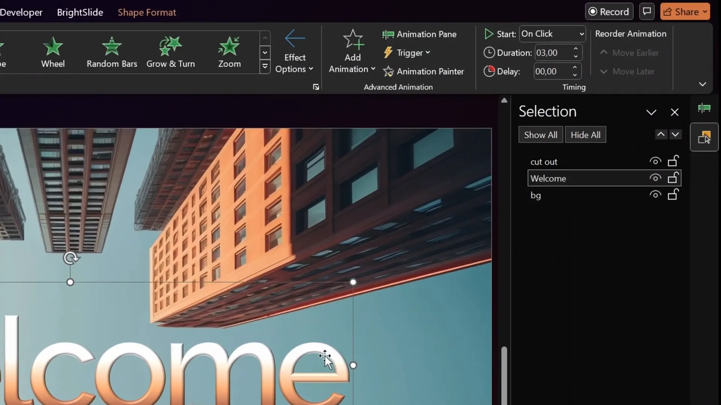The image size is (721, 405).
Task: Click the Duration input field
Action: pyautogui.click(x=553, y=52)
